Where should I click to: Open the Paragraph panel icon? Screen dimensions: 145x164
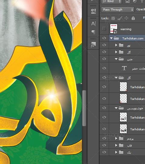pyautogui.click(x=93, y=32)
